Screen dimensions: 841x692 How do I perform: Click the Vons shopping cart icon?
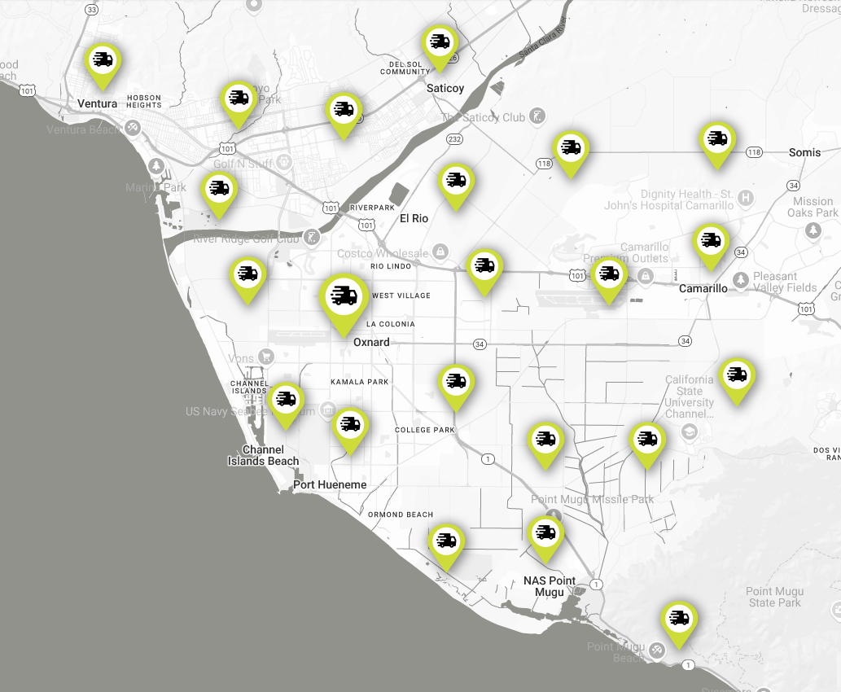265,357
